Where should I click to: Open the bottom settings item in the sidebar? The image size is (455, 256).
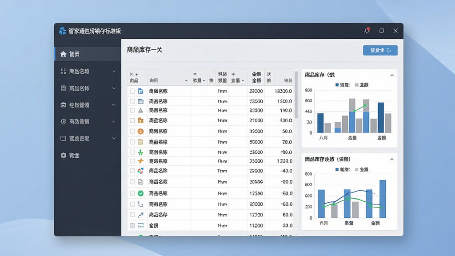pyautogui.click(x=88, y=155)
